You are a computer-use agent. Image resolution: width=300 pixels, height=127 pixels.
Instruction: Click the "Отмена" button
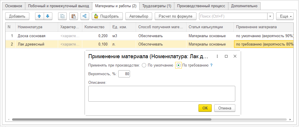click(x=225, y=108)
